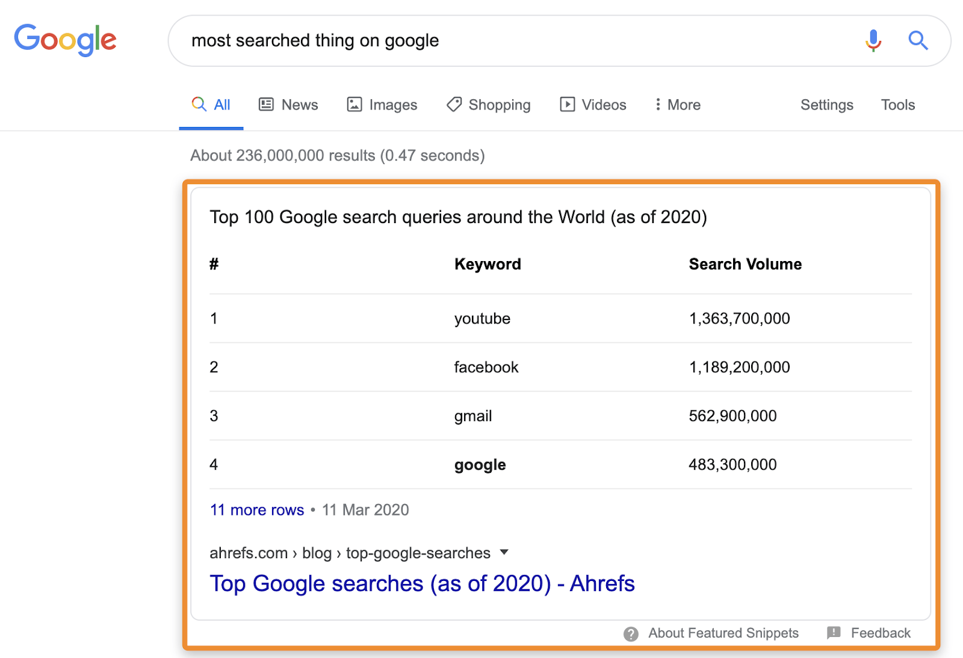Expand the table with 11 more rows
This screenshot has width=963, height=658.
256,509
